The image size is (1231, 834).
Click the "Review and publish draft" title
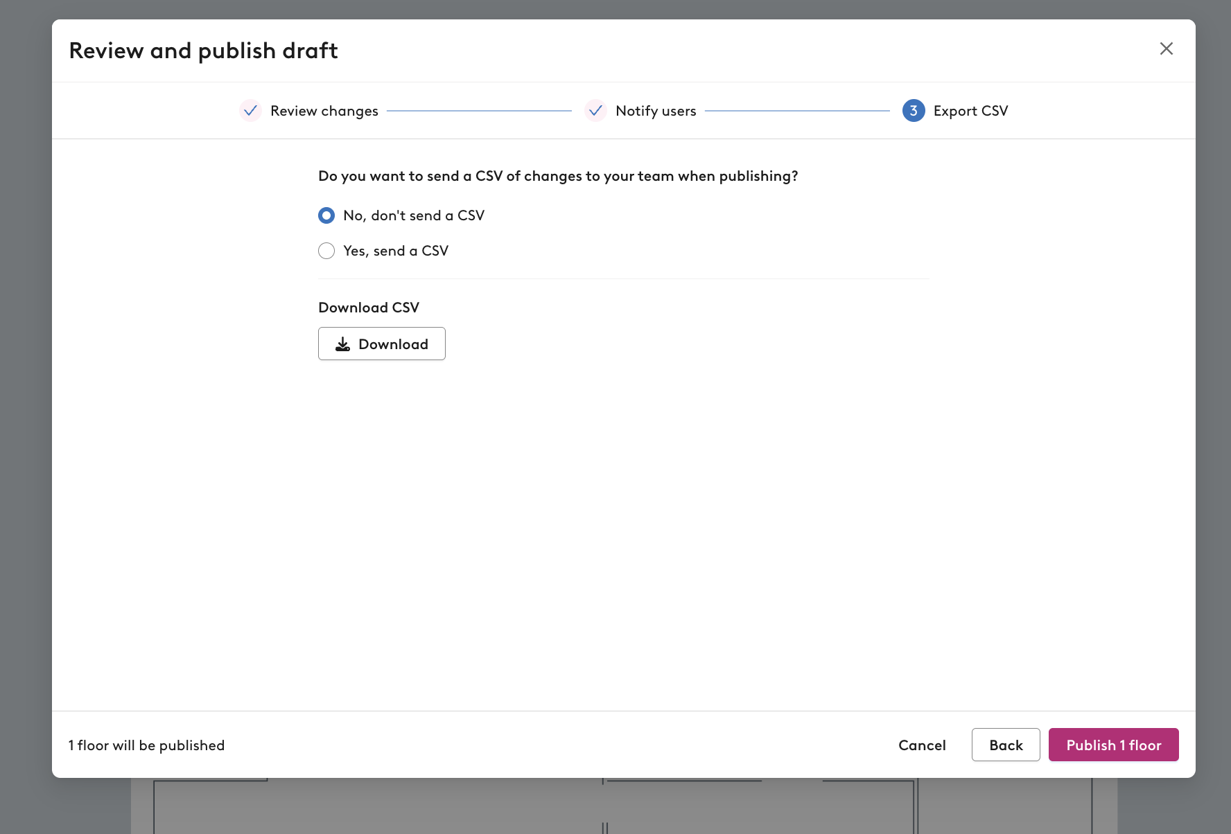pos(204,51)
